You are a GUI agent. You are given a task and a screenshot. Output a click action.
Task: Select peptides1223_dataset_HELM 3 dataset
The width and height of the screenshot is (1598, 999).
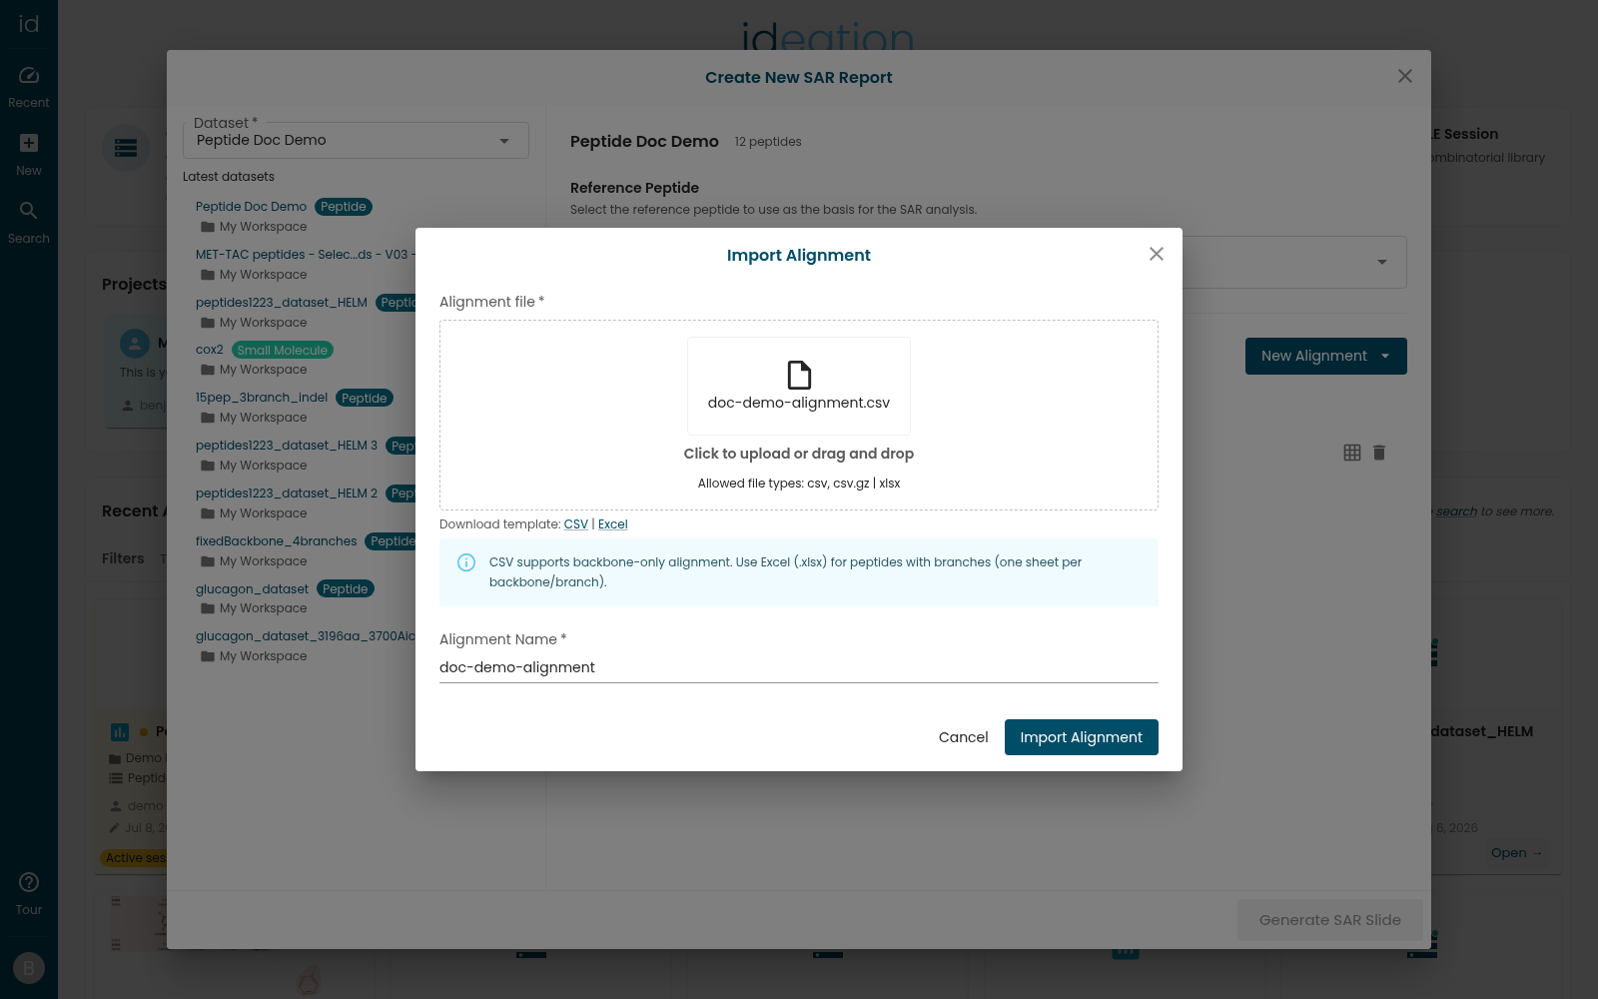287,446
